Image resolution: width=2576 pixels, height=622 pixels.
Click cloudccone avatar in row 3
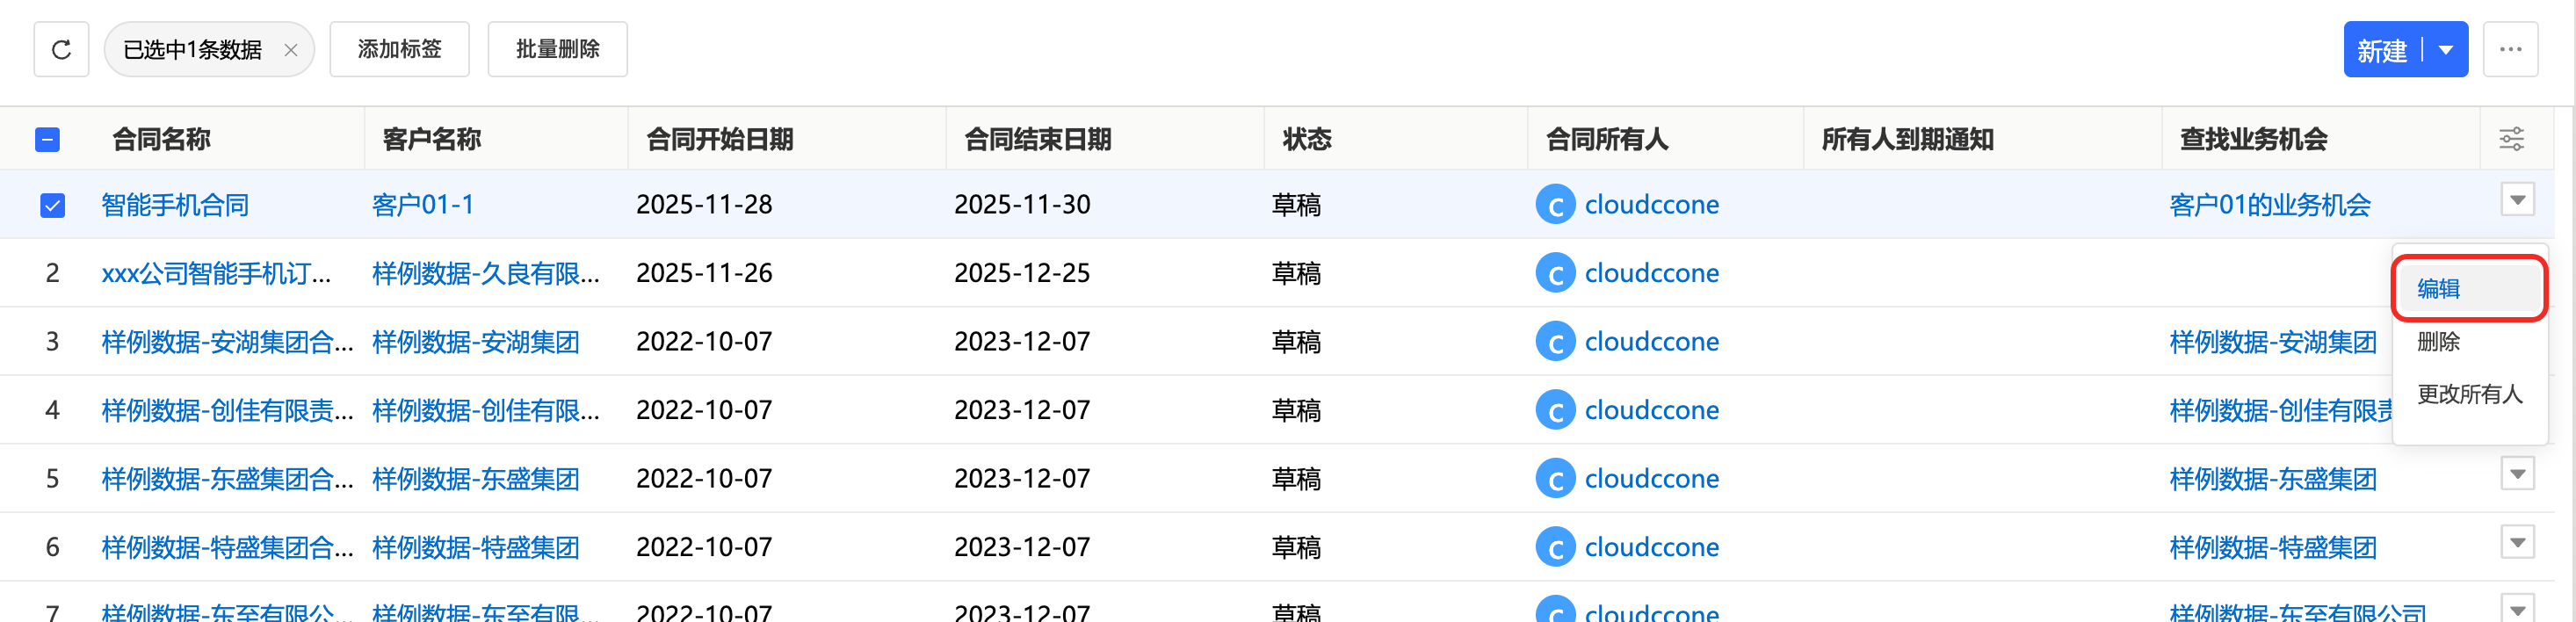(1555, 342)
